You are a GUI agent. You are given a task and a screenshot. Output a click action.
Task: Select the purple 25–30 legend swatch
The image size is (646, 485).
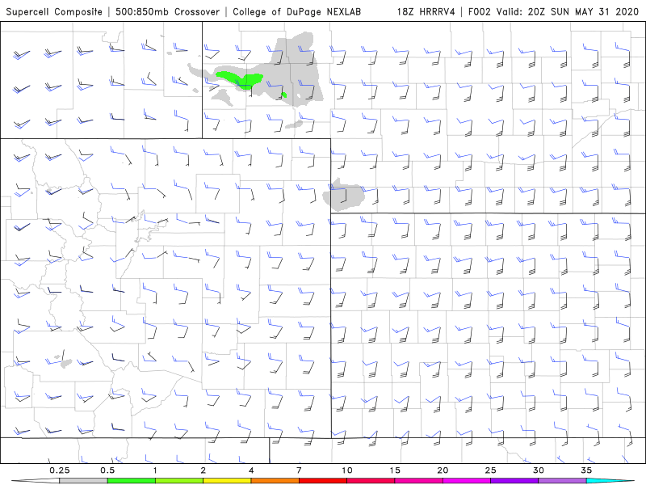pyautogui.click(x=514, y=480)
